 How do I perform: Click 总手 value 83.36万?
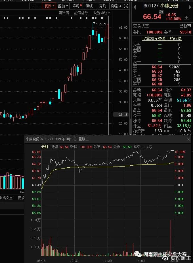coord(155,100)
